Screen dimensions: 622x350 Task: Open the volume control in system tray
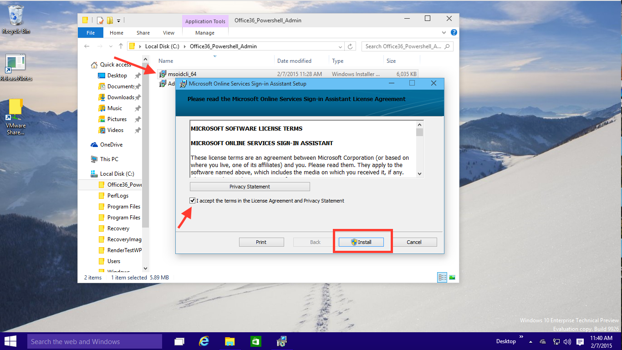click(567, 341)
